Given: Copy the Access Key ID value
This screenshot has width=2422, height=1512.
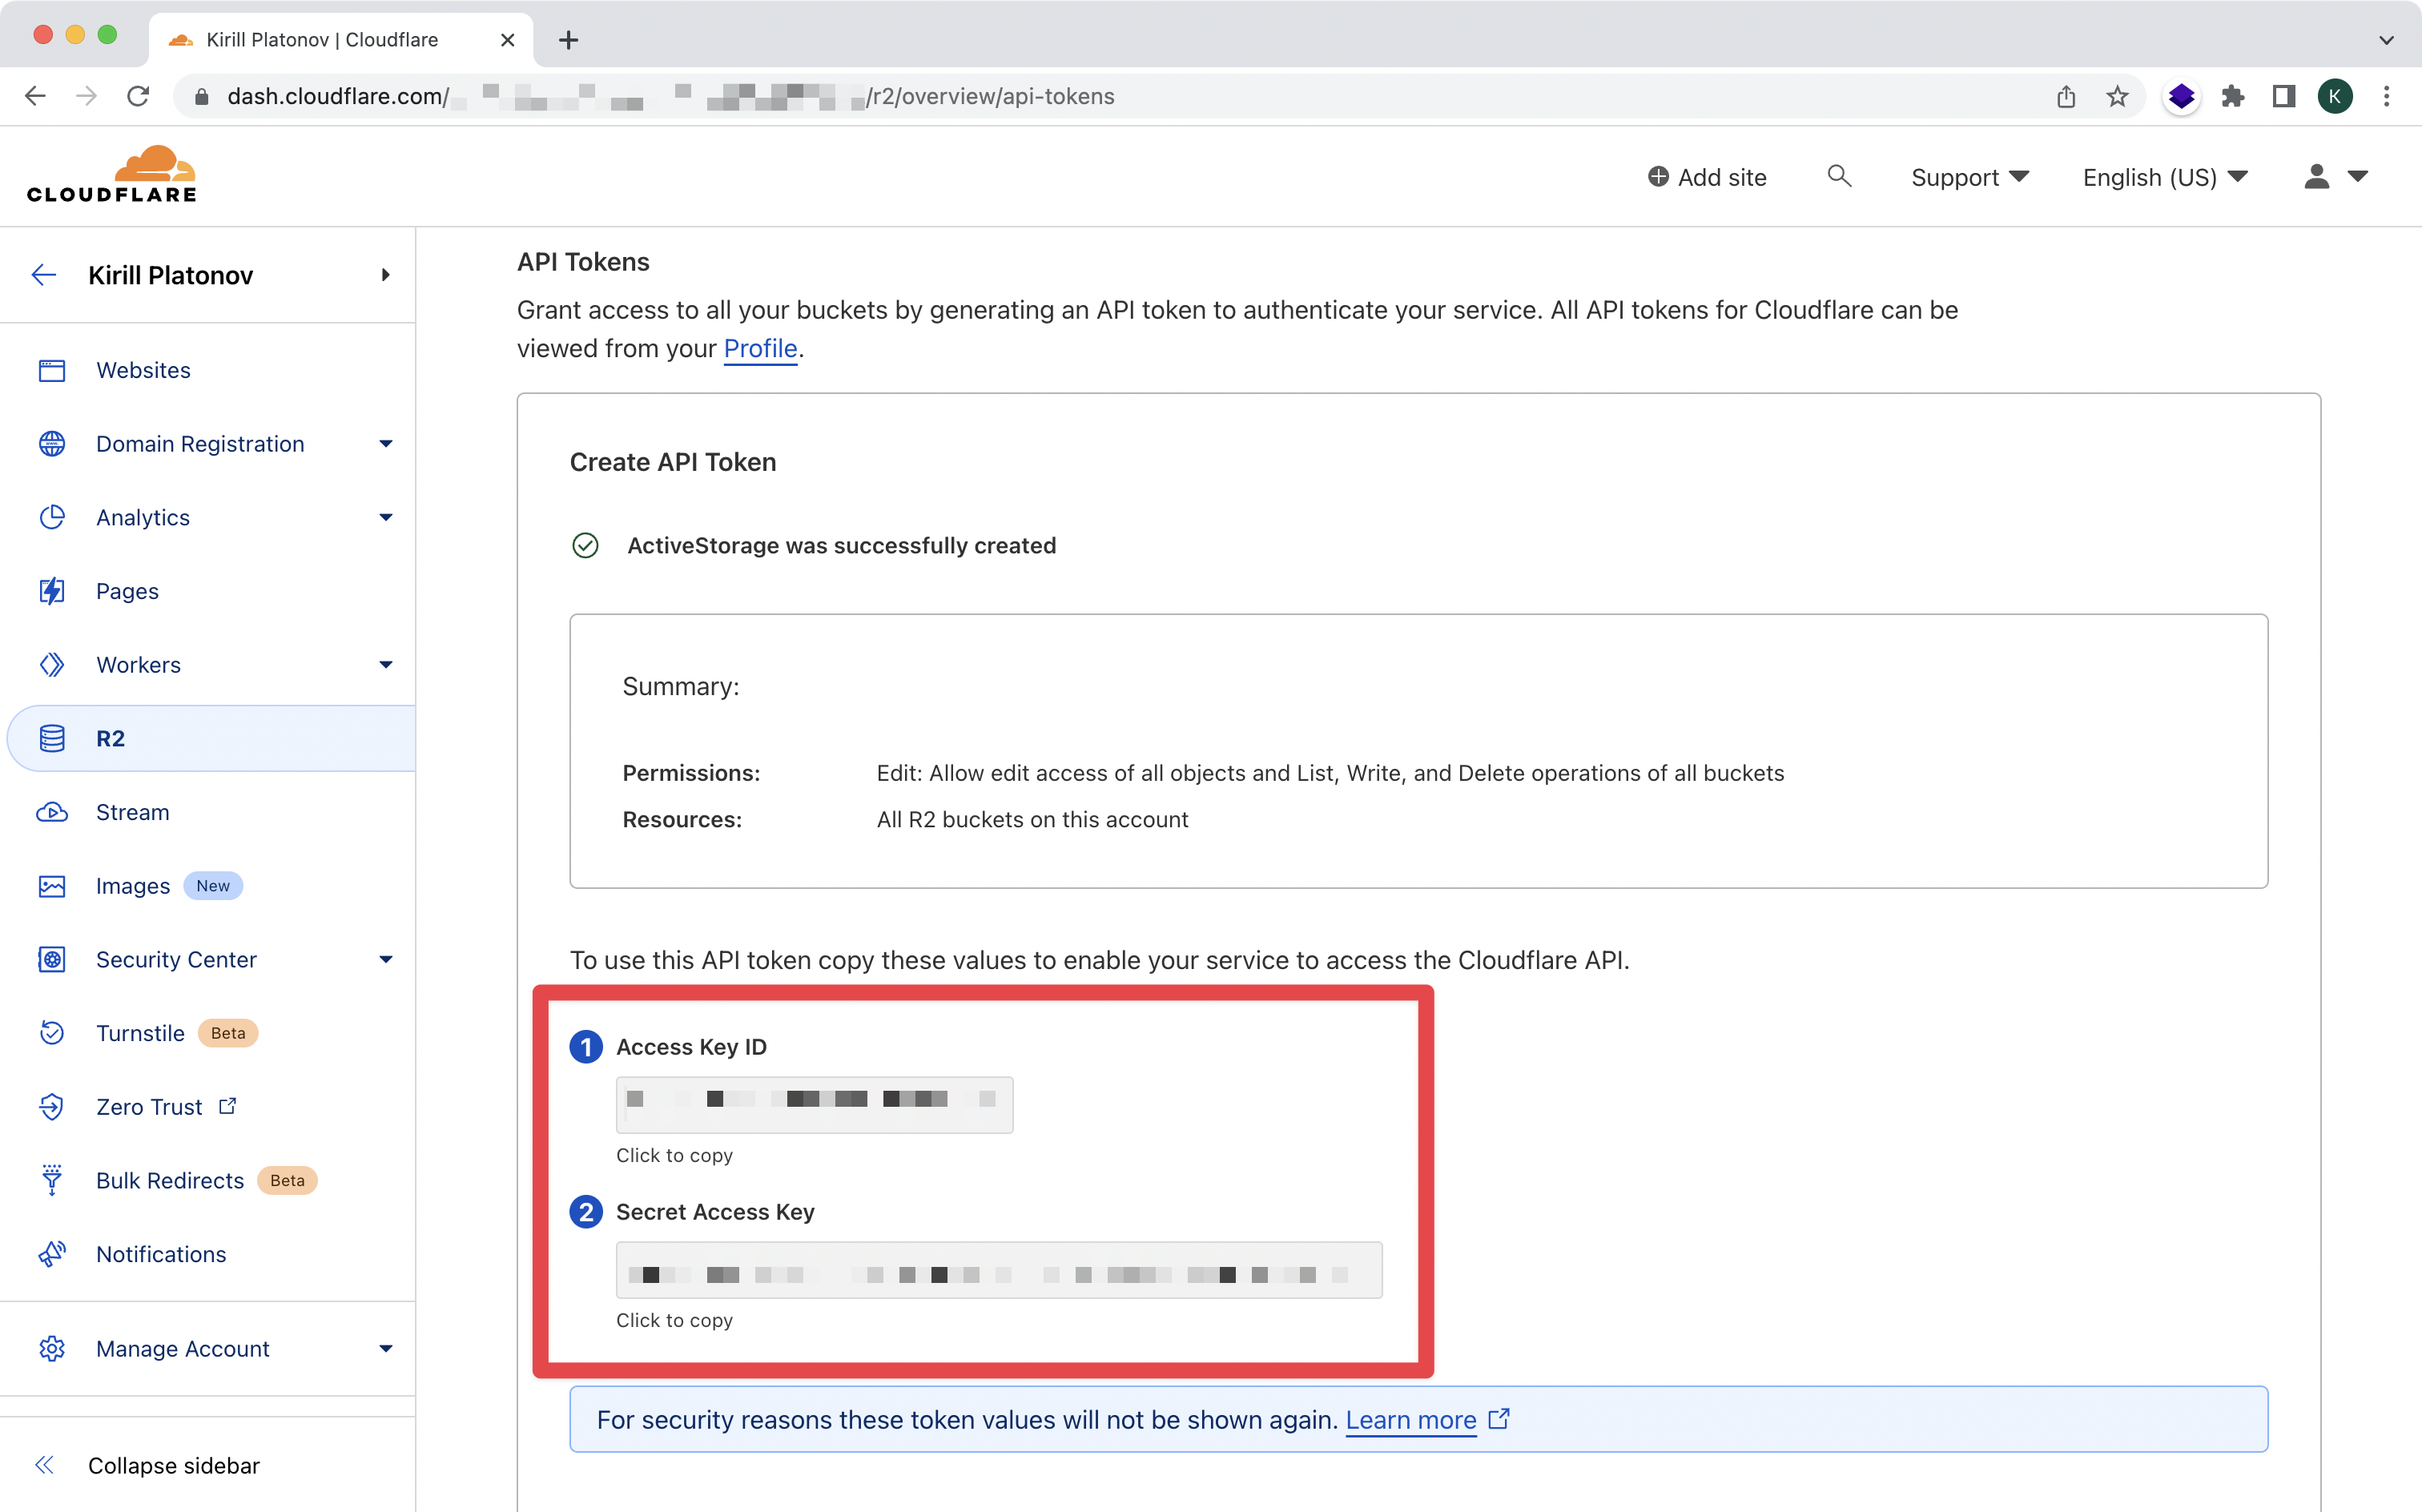Looking at the screenshot, I should tap(814, 1104).
